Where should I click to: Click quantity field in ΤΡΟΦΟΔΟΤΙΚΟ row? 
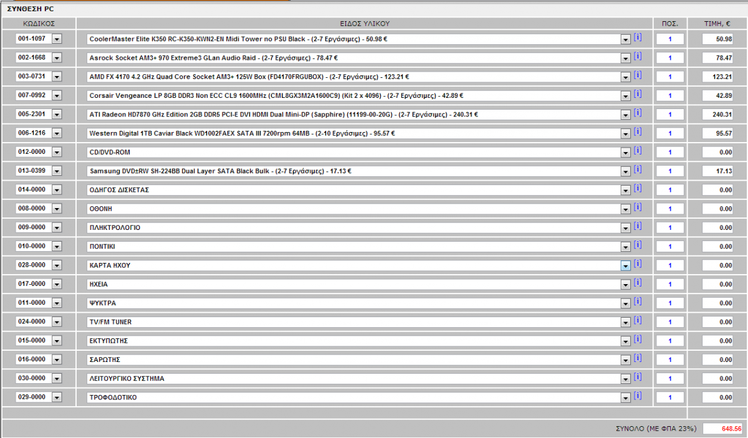tap(670, 398)
